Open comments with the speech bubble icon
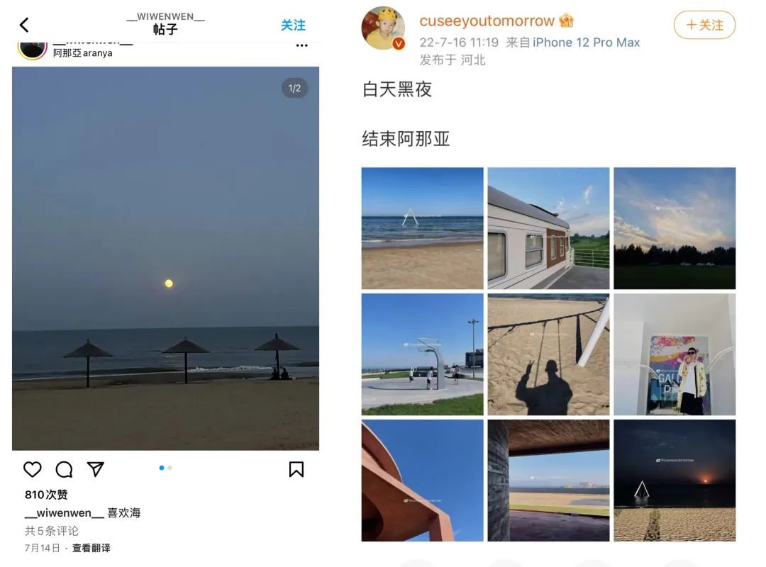The height and width of the screenshot is (567, 766). (64, 469)
